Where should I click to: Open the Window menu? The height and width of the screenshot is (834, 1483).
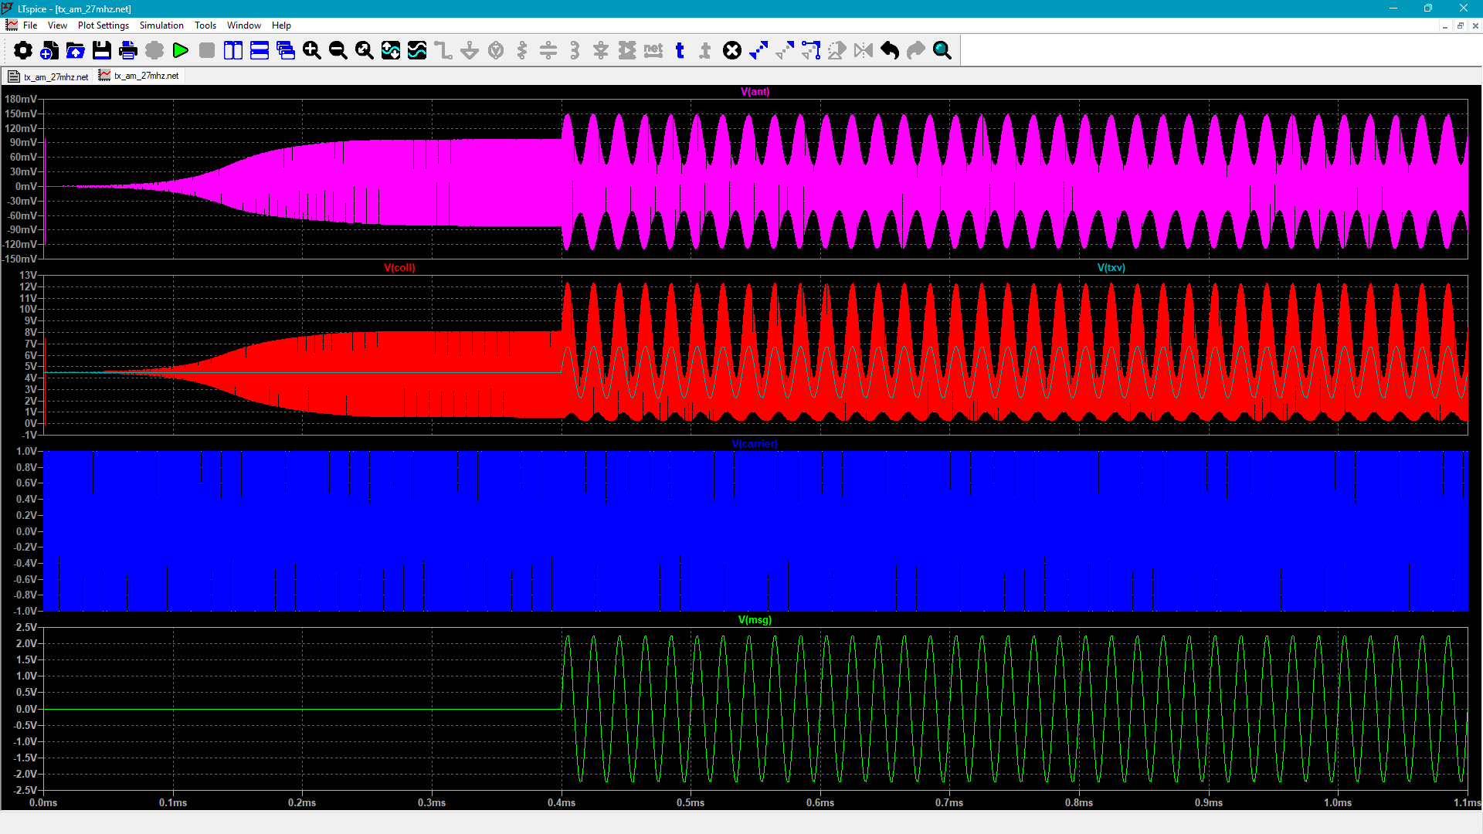click(244, 25)
